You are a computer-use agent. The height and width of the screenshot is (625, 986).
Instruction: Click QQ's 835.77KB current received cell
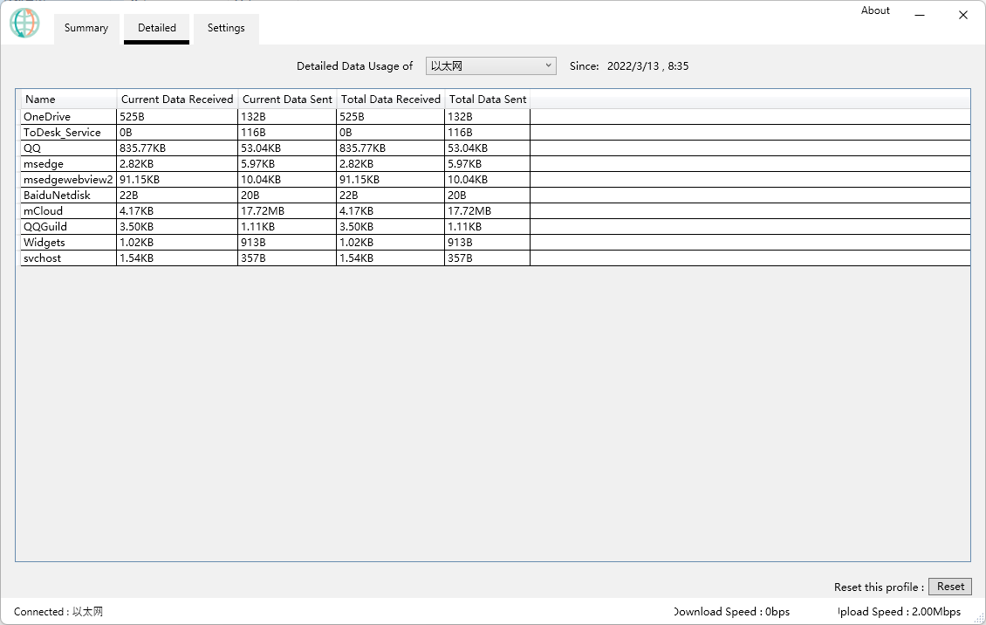[x=177, y=148]
